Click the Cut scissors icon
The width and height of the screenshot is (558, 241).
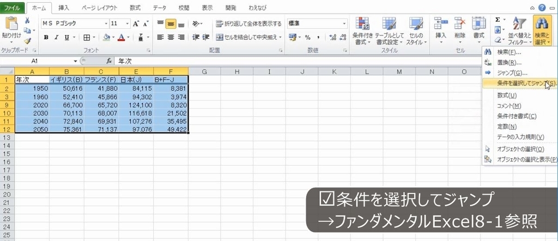[x=27, y=21]
